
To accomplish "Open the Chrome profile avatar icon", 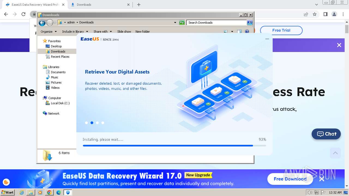I will pyautogui.click(x=334, y=14).
